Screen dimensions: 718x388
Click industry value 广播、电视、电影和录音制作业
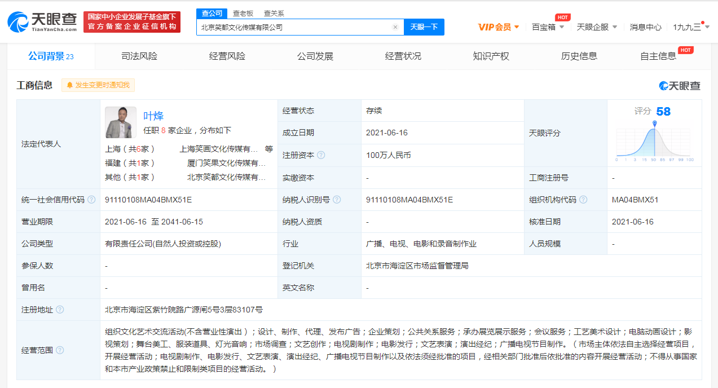pos(421,244)
